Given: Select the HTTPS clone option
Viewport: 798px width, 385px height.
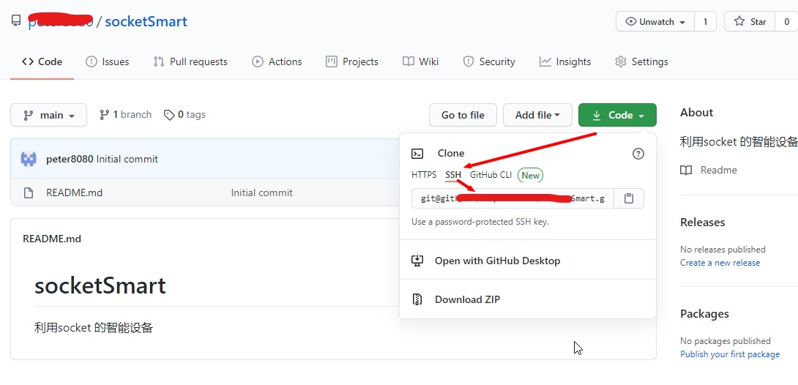Looking at the screenshot, I should [424, 175].
